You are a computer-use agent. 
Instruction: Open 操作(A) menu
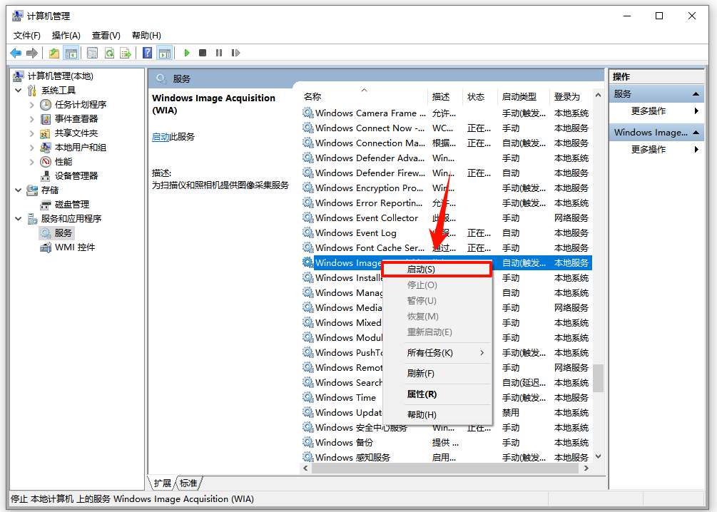point(66,36)
